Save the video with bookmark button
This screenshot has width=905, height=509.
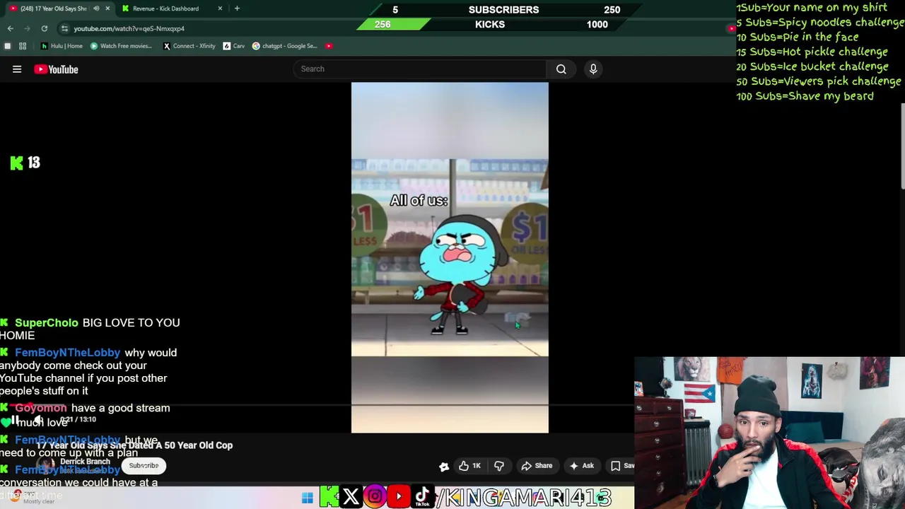click(x=622, y=466)
